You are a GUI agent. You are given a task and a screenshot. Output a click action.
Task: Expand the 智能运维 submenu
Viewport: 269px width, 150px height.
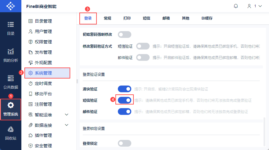tap(67, 115)
